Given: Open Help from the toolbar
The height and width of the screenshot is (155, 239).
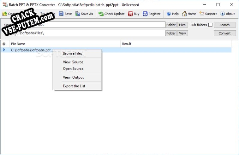Looking at the screenshot, I should (x=169, y=14).
